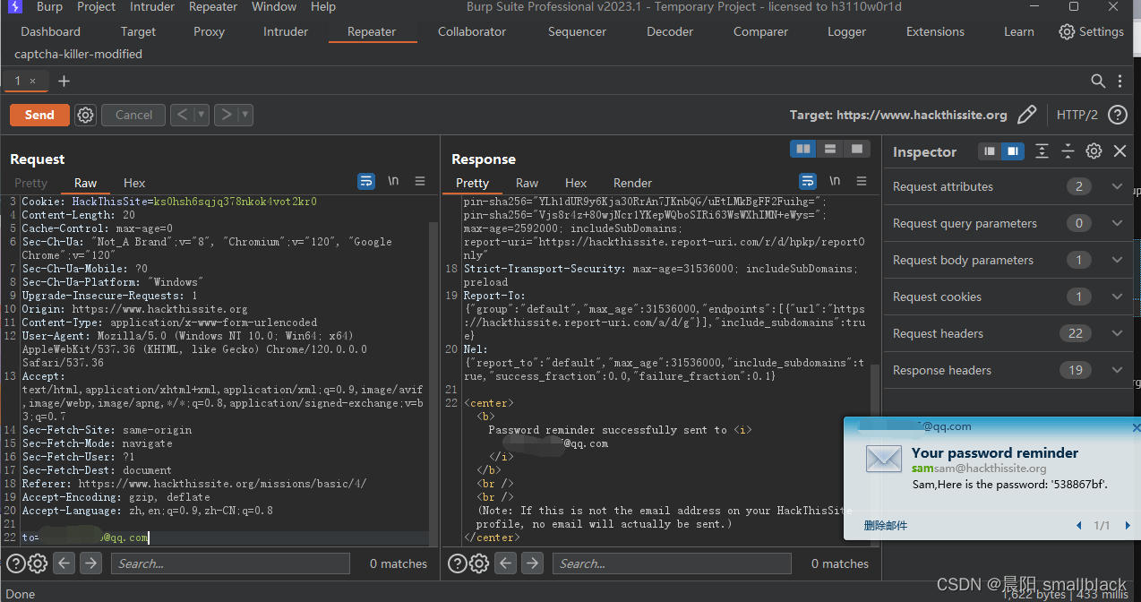Open response search help icon
1141x602 pixels.
[x=457, y=563]
